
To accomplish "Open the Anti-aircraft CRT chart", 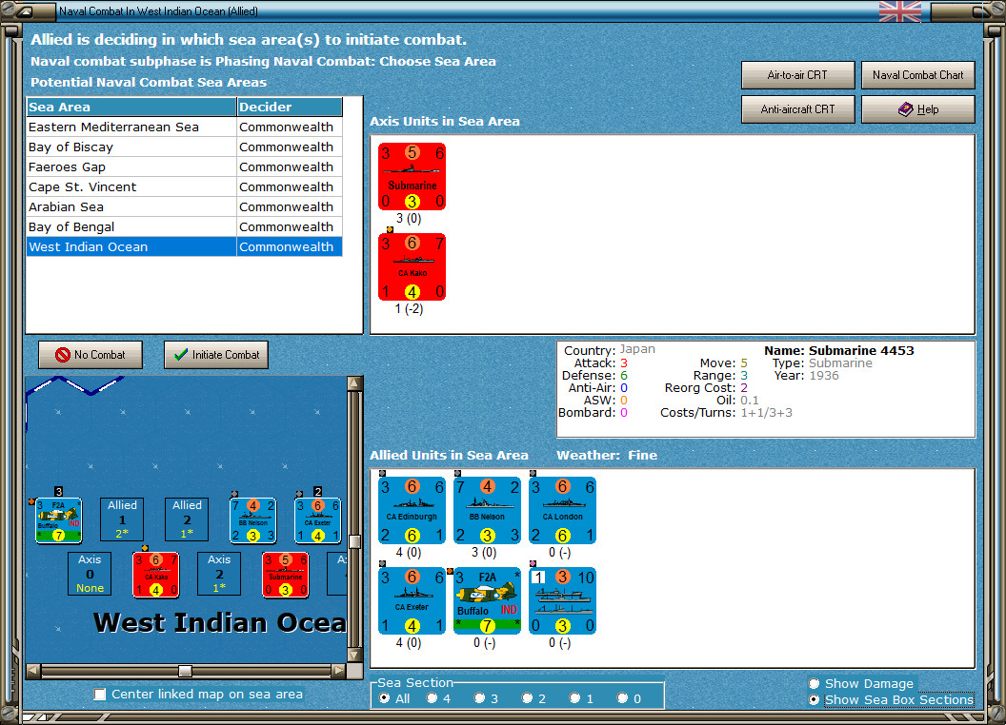I will (797, 109).
